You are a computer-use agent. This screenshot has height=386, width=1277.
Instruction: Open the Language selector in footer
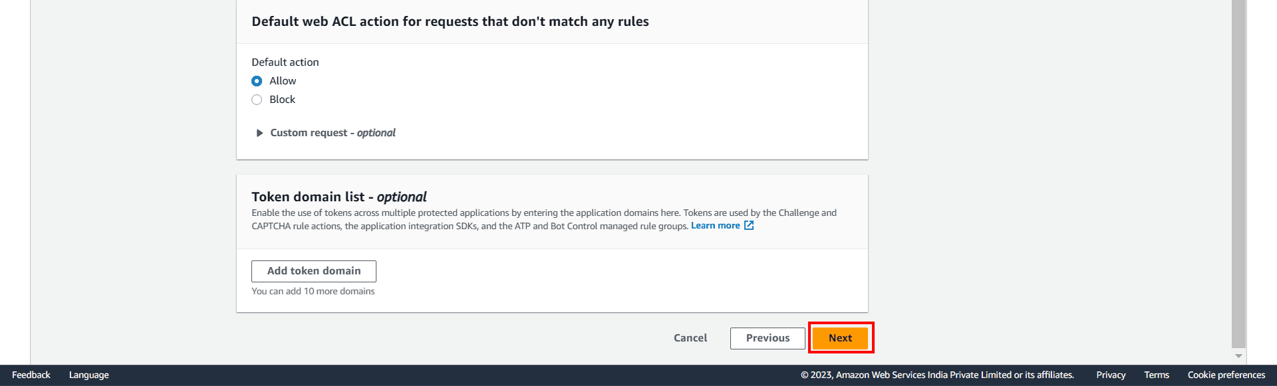pyautogui.click(x=89, y=375)
